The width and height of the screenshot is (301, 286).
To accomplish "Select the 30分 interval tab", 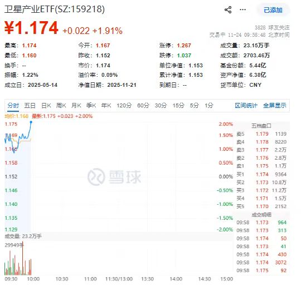I will pos(161,105).
